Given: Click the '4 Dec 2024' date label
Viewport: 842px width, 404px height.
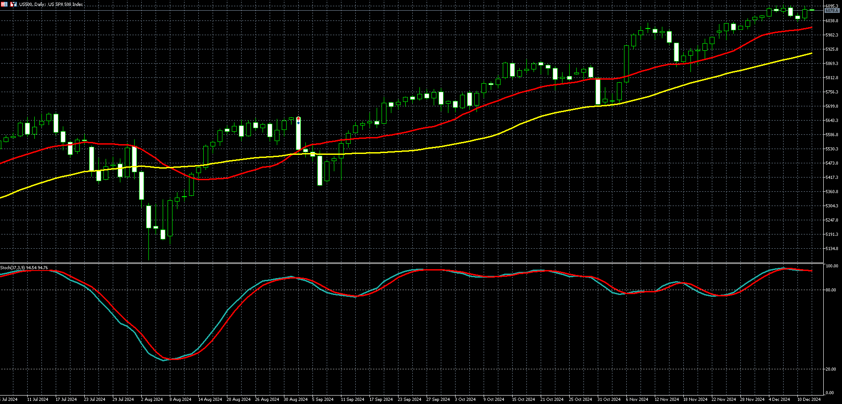Looking at the screenshot, I should (780, 400).
